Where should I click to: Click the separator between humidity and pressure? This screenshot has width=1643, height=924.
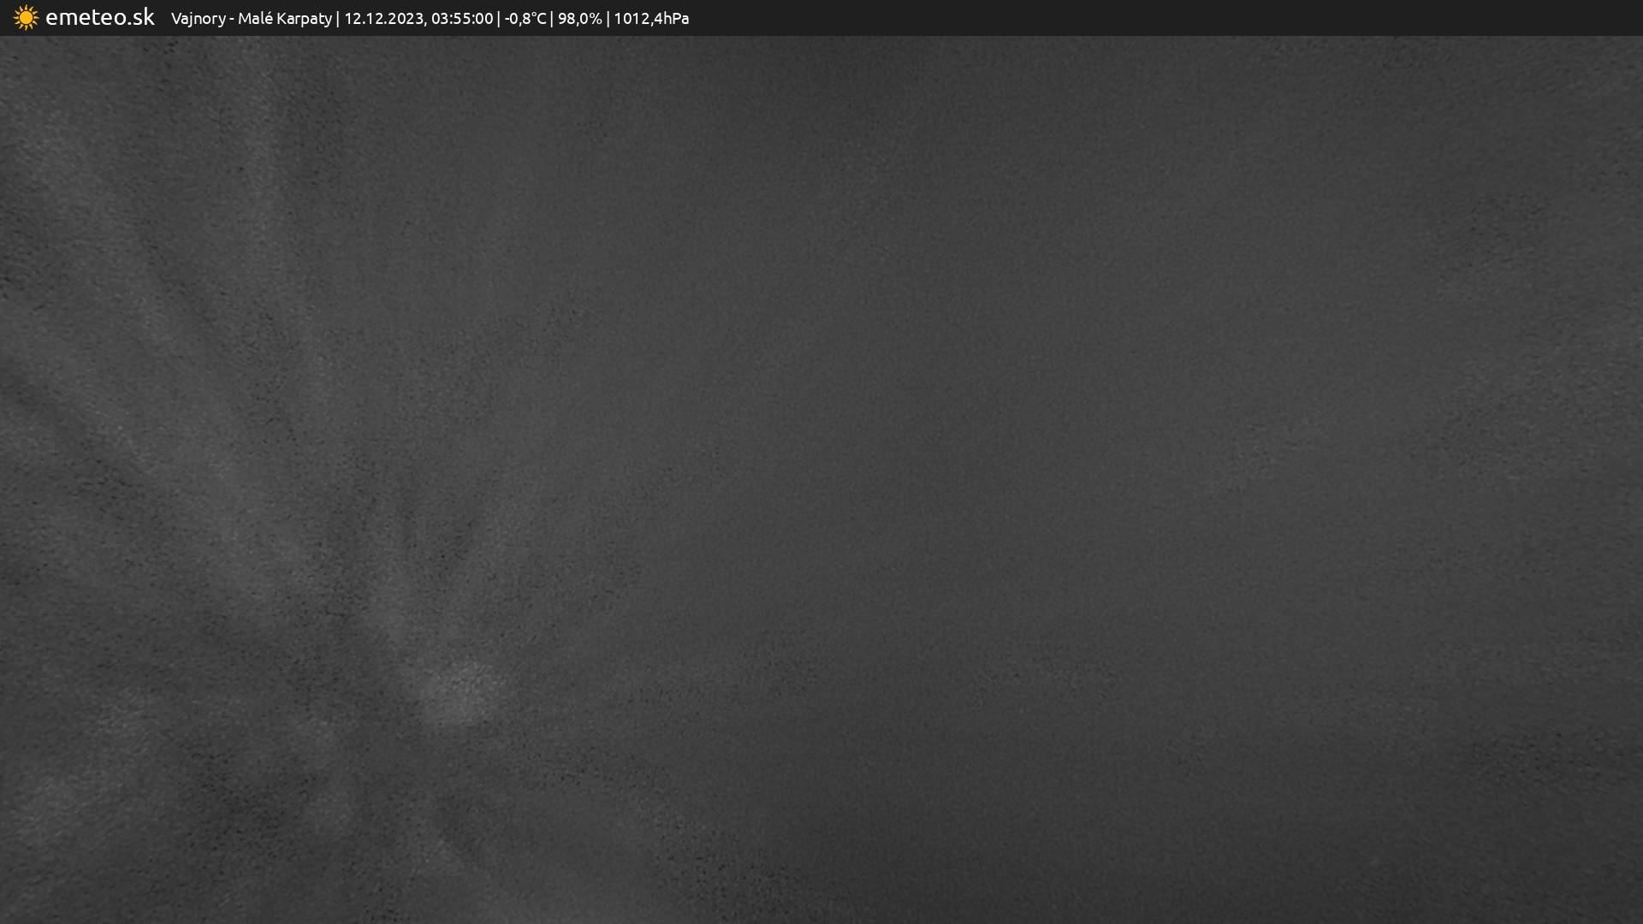(608, 18)
